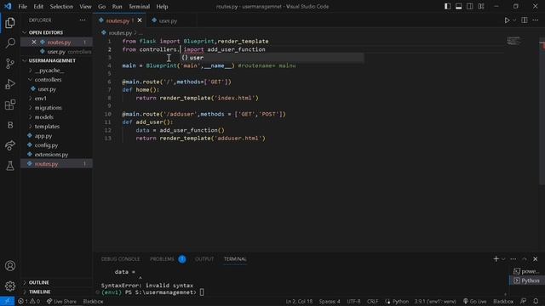Expand the env1 folder

[40, 99]
